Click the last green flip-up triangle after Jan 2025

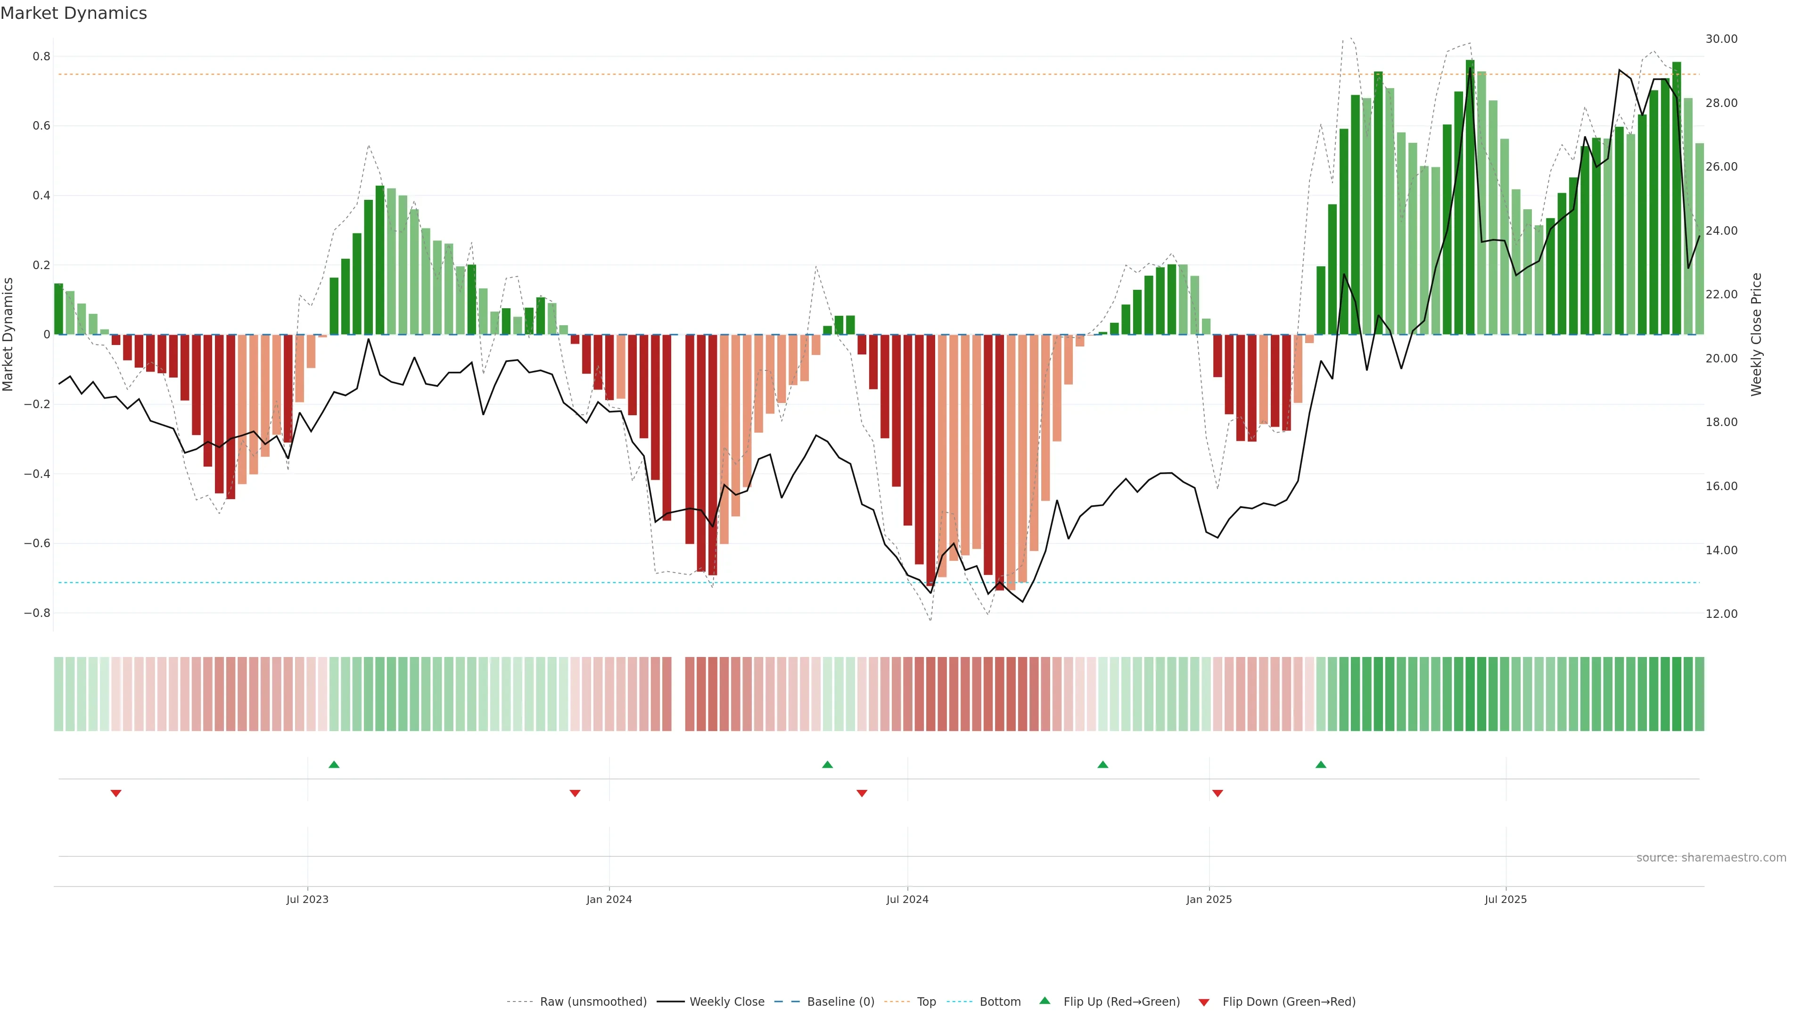pos(1320,764)
